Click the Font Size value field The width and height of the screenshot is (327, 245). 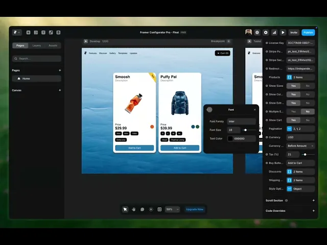tap(234, 130)
